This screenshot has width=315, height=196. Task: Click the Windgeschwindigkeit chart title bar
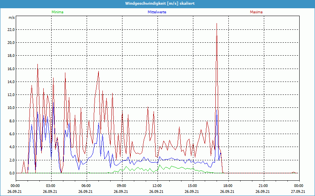click(x=157, y=3)
